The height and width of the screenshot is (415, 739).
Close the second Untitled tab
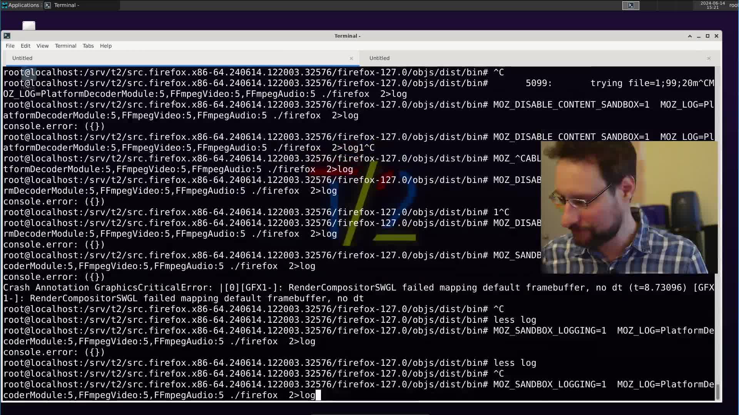click(x=709, y=58)
